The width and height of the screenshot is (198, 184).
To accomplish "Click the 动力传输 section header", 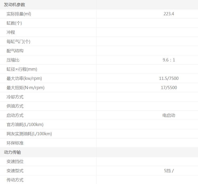I will tap(12, 152).
